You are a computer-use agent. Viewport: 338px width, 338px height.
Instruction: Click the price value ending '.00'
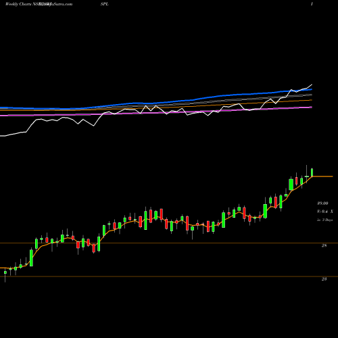click(x=322, y=203)
